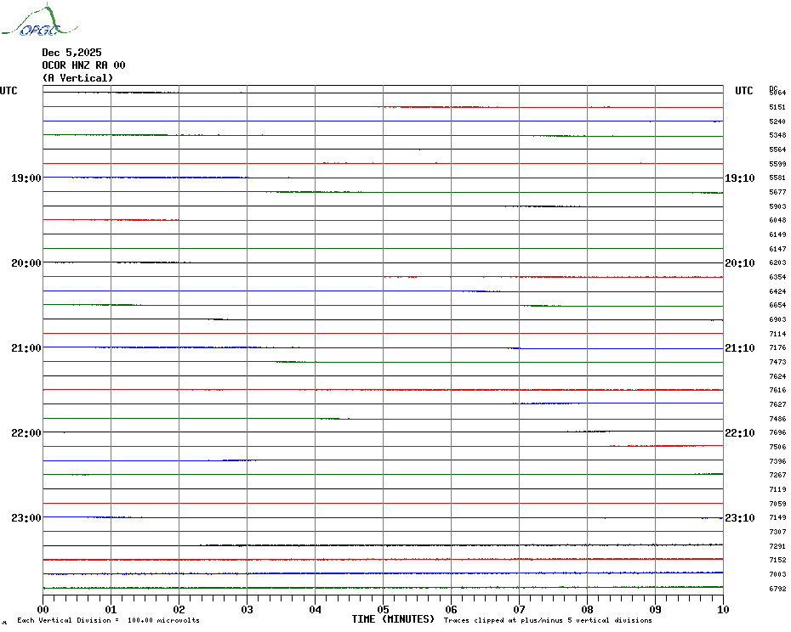Click the right UTC axis header
This screenshot has height=632, width=791.
pyautogui.click(x=743, y=91)
